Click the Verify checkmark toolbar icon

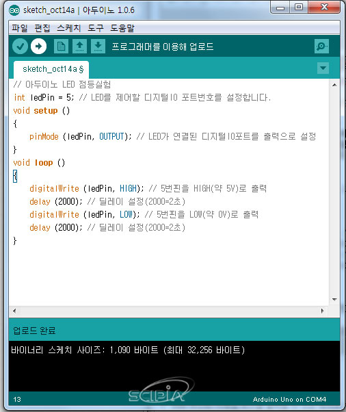pyautogui.click(x=20, y=47)
